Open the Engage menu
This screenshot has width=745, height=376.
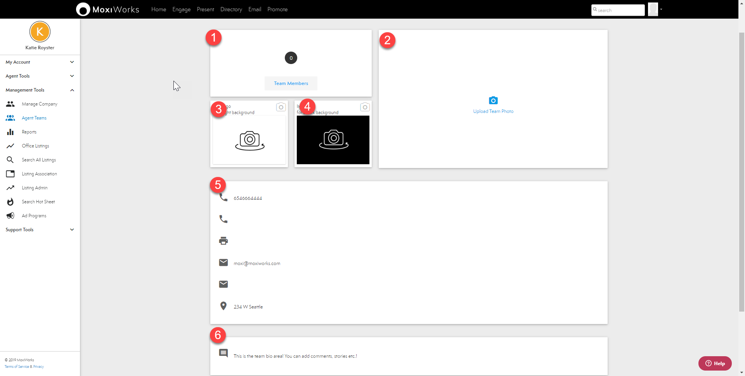(x=181, y=9)
